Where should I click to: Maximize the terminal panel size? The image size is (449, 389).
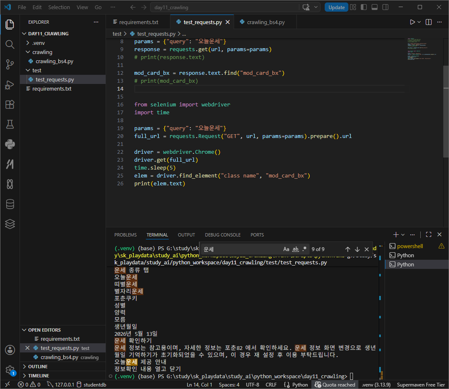[x=429, y=234]
